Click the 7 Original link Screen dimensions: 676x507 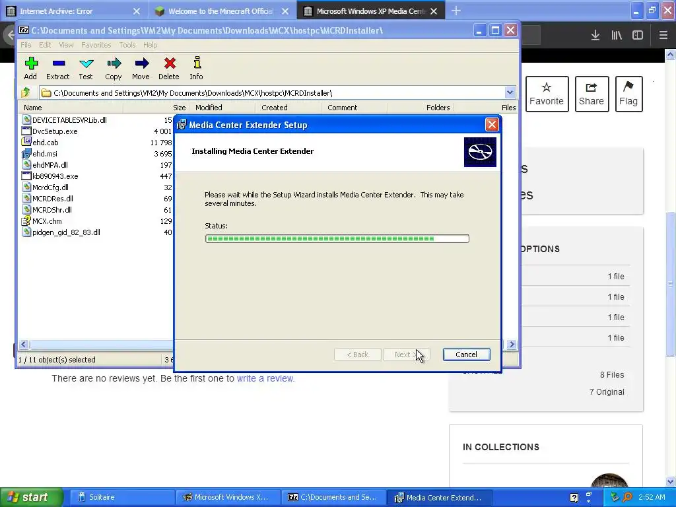coord(607,392)
